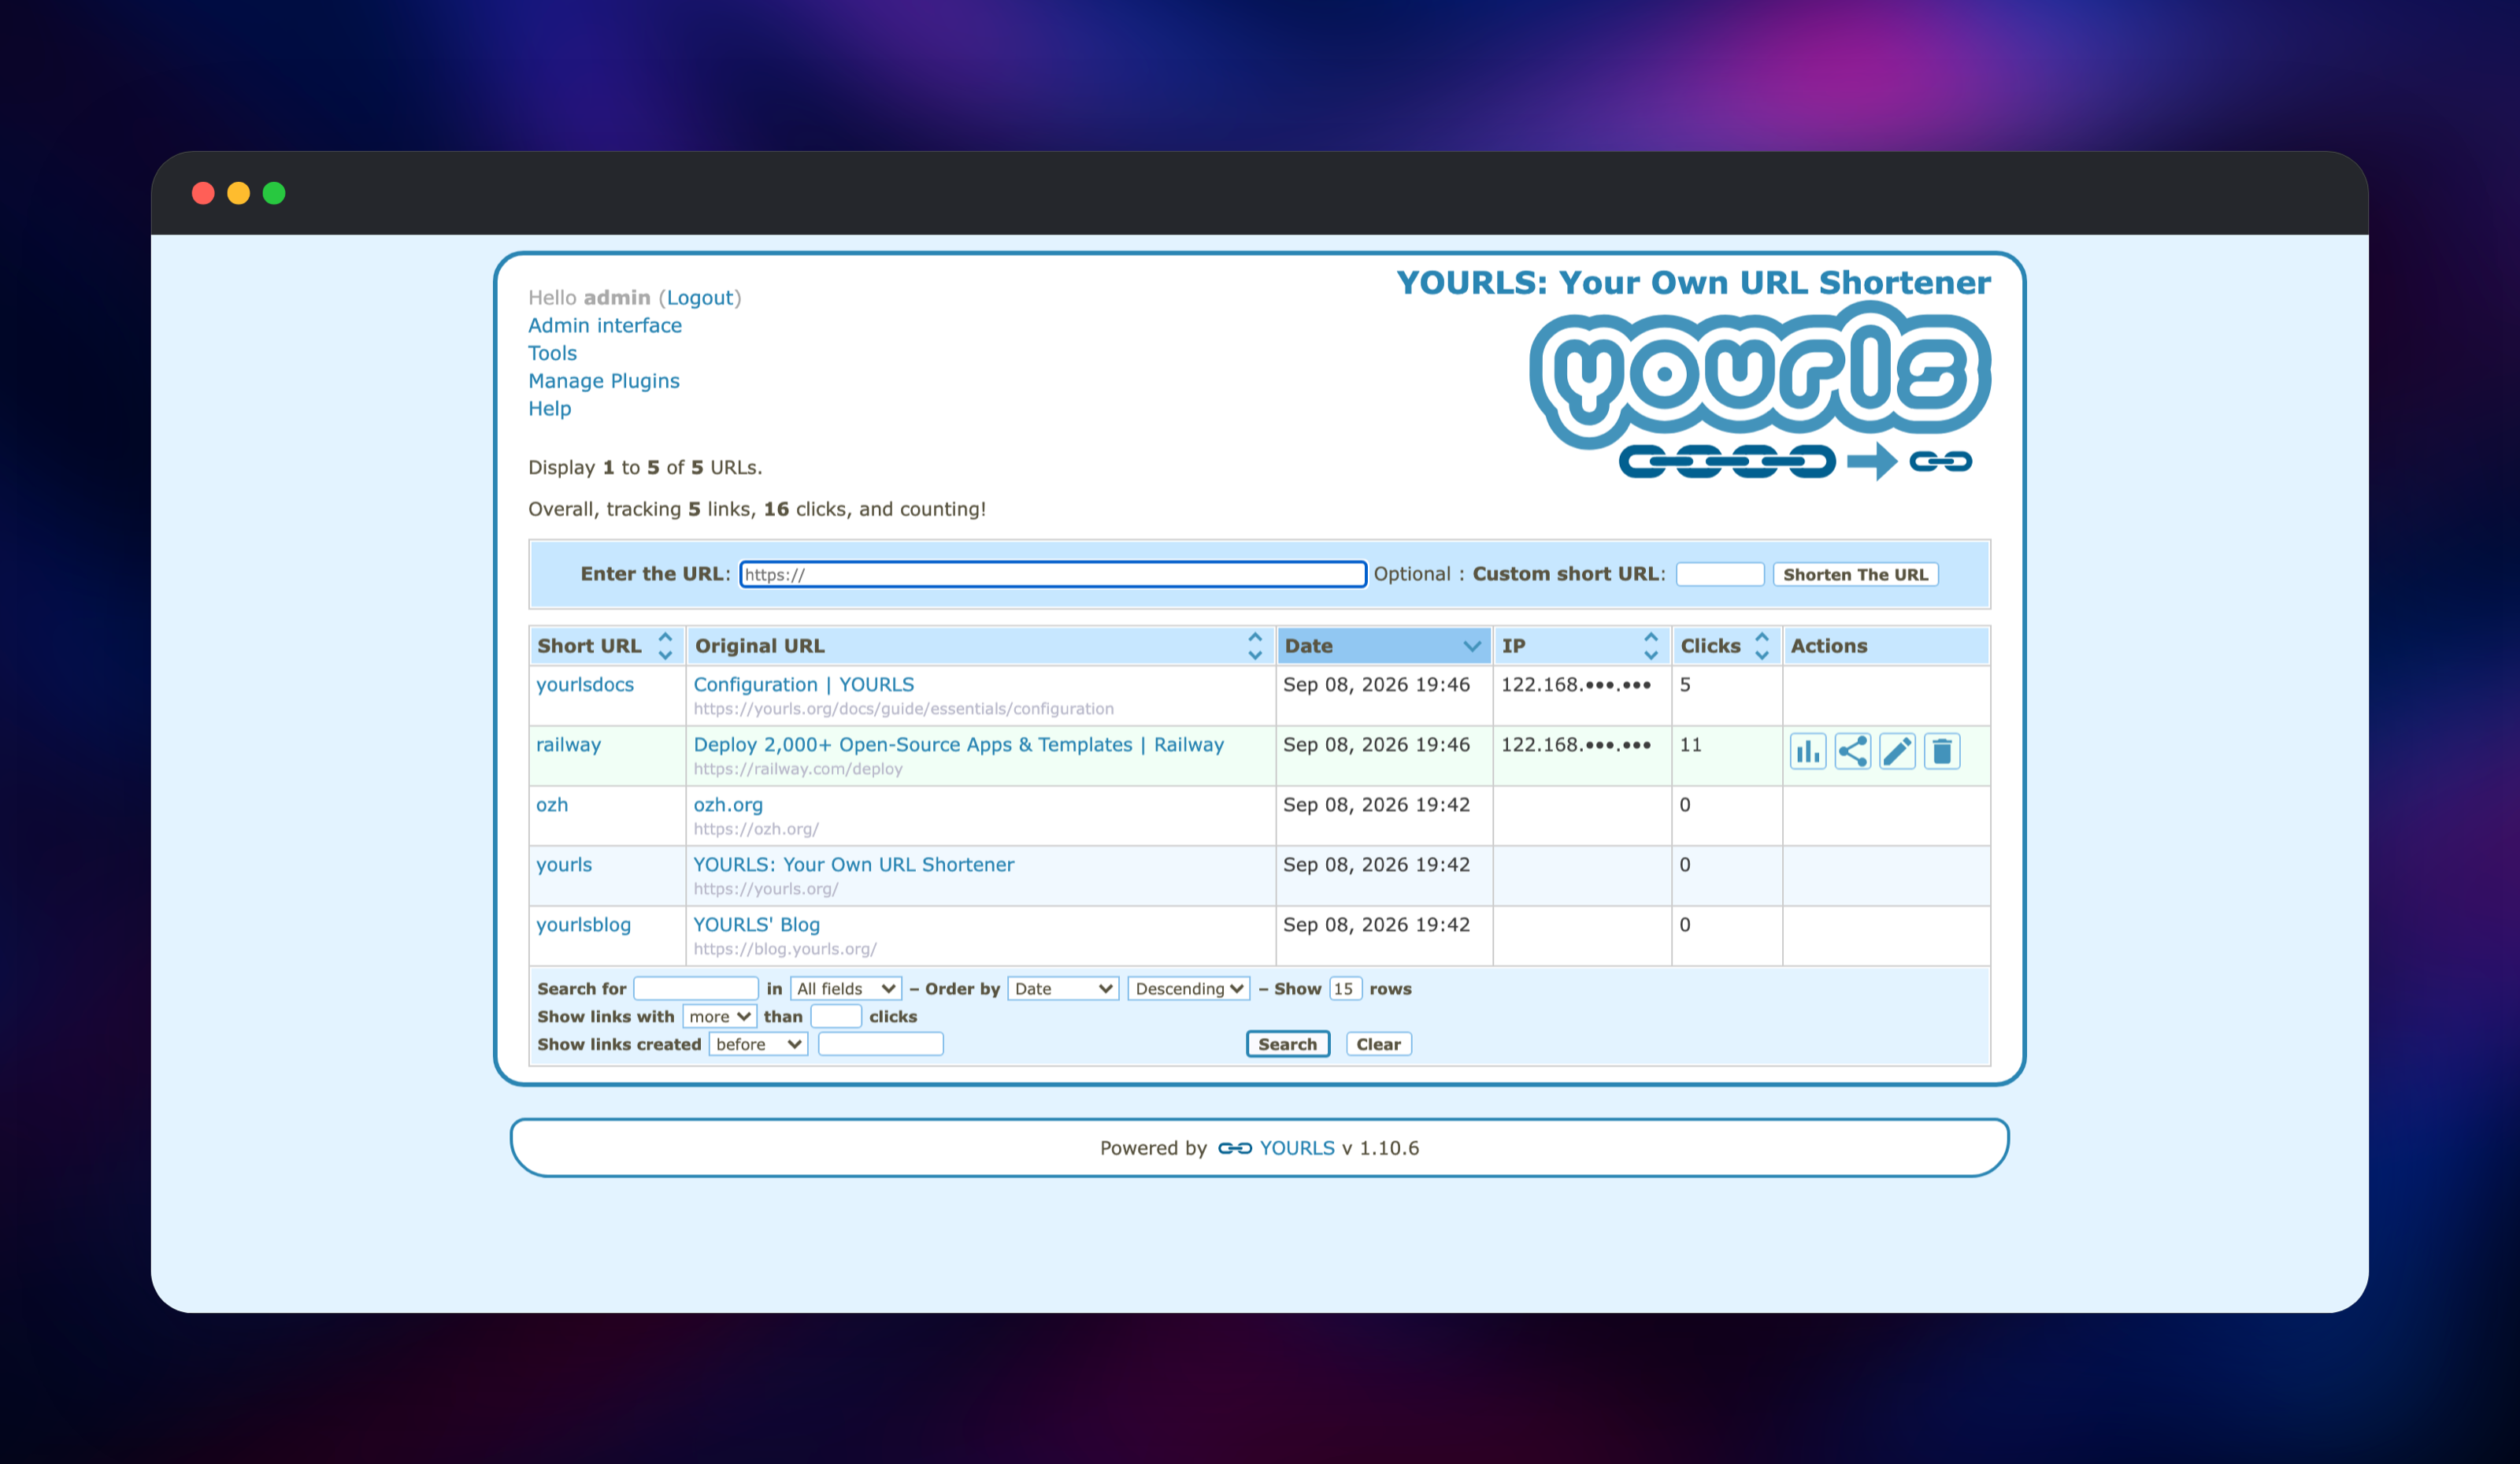Click the yourlsdocs row clicks value 5
2520x1464 pixels.
coord(1685,684)
